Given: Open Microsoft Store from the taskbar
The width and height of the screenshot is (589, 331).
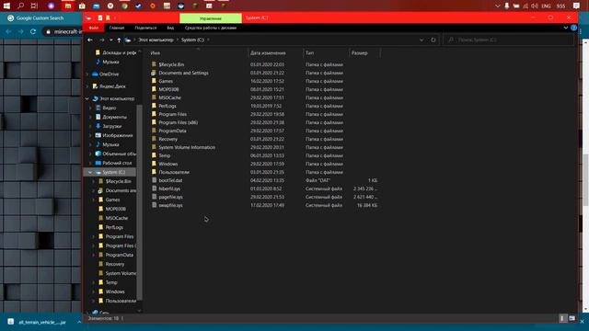Looking at the screenshot, I should 82,6.
